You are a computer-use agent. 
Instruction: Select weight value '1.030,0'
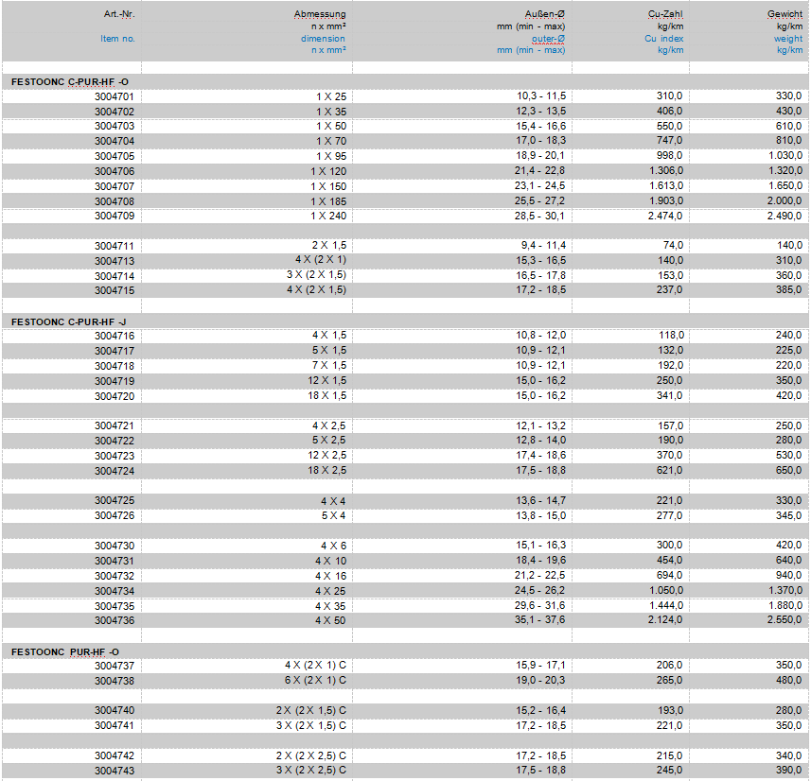pos(785,156)
